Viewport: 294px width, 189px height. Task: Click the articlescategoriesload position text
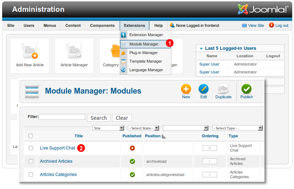165,175
